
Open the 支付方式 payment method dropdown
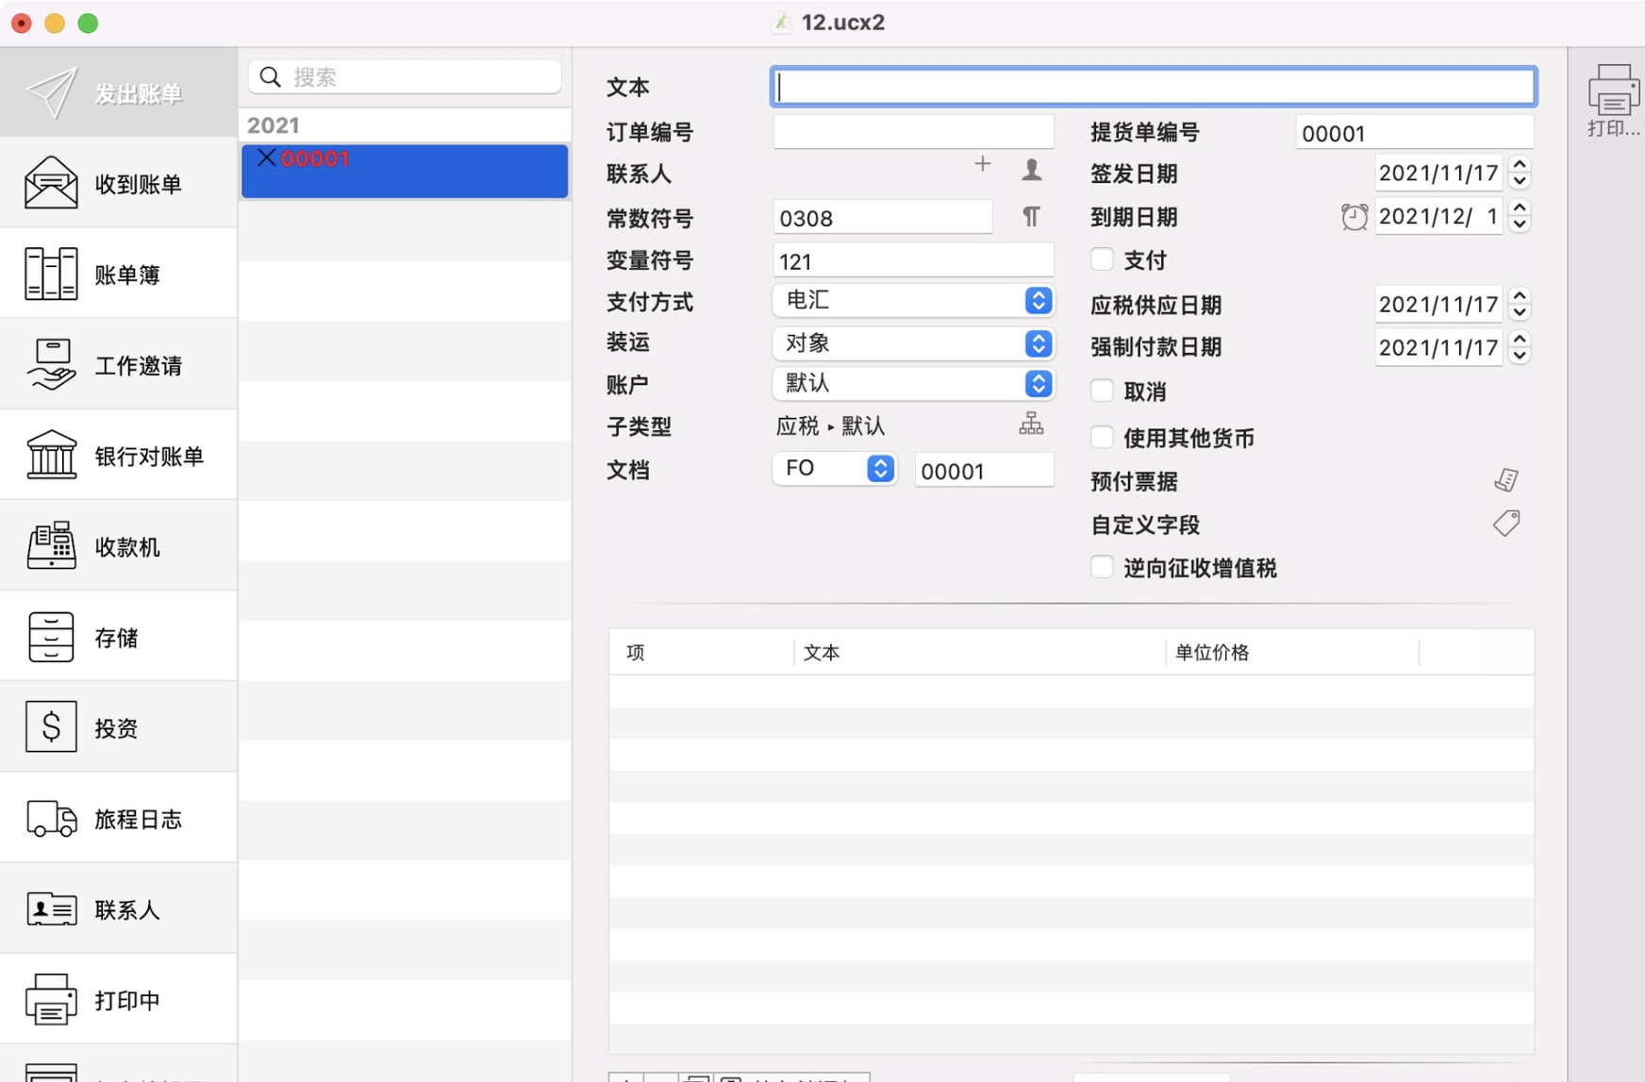click(1038, 300)
